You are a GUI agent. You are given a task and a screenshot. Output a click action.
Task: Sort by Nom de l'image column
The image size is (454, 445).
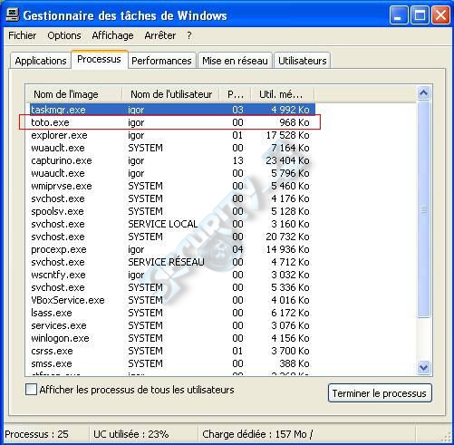coord(74,94)
